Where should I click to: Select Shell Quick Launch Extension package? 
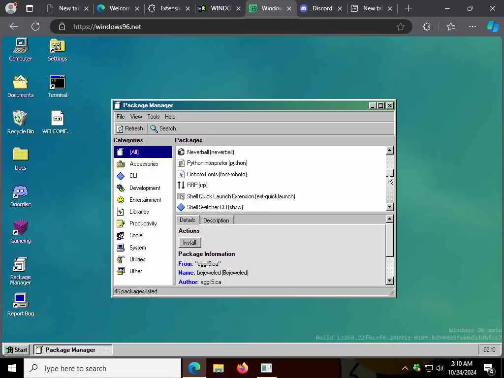281,196
